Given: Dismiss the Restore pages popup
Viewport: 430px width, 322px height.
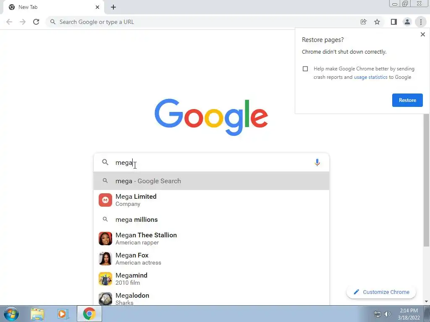Looking at the screenshot, I should (x=422, y=34).
